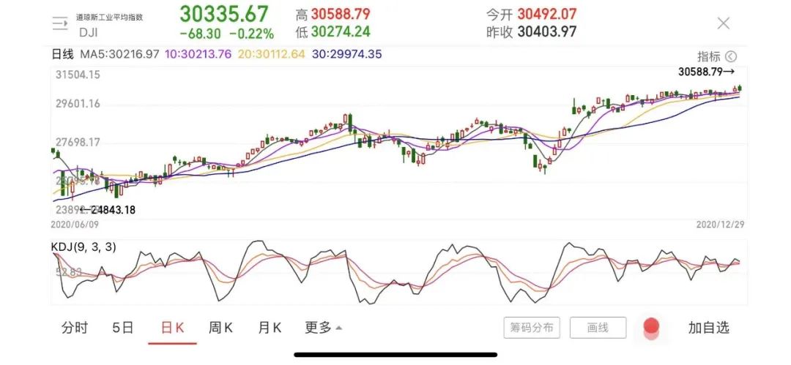This screenshot has width=791, height=365.
Task: Enable the 画线 drawing tool
Action: coord(598,328)
